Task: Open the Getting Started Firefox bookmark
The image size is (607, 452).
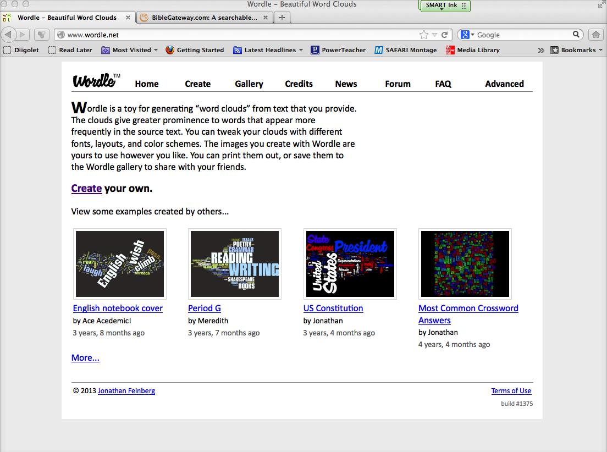Action: 195,50
